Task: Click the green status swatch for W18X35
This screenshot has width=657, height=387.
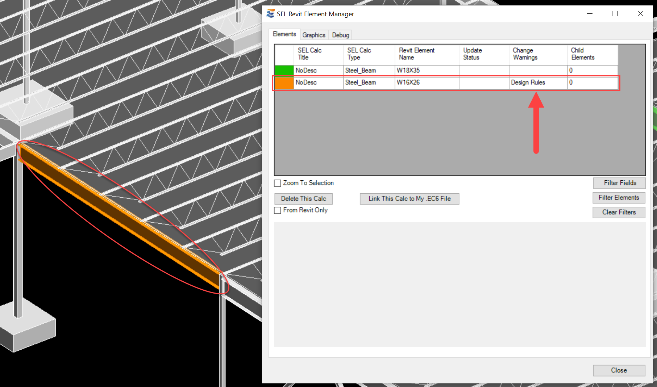Action: [284, 70]
